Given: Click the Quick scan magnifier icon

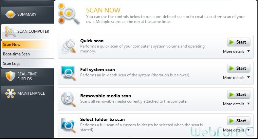Looking at the screenshot, I should point(69,47).
